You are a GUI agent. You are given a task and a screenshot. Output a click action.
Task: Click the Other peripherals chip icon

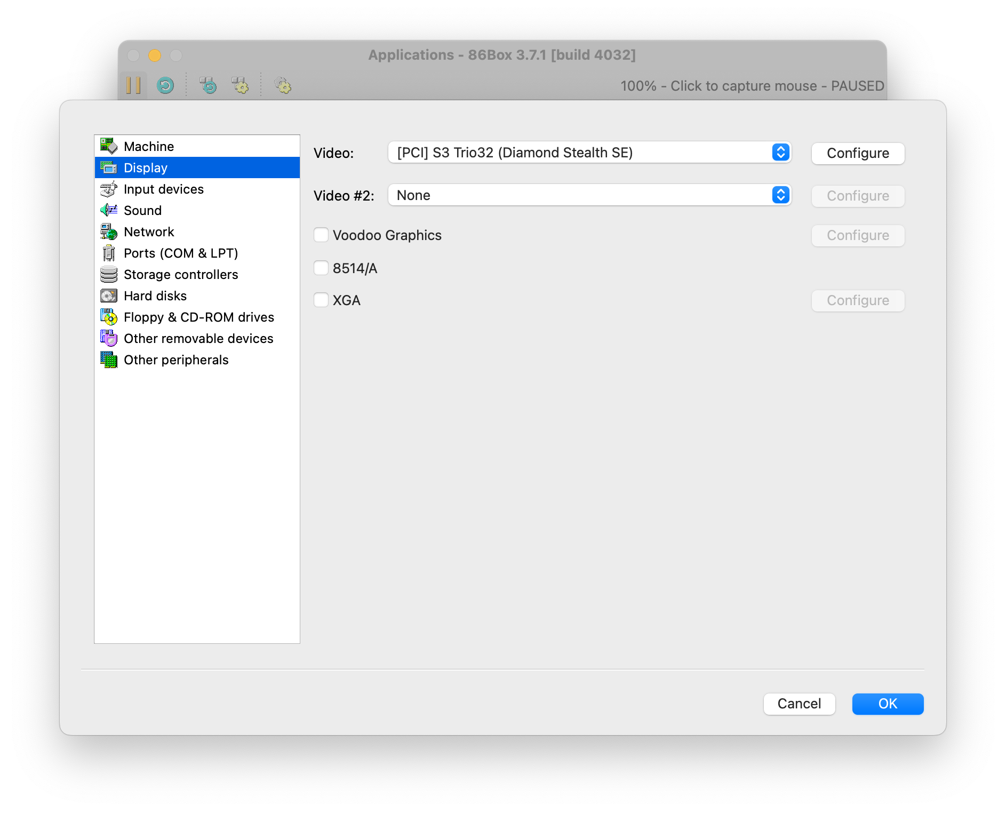109,360
